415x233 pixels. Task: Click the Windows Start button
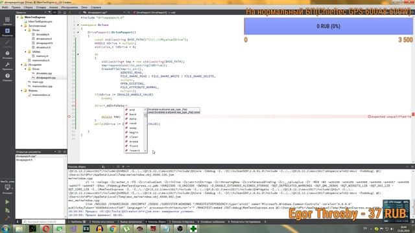pos(6,228)
